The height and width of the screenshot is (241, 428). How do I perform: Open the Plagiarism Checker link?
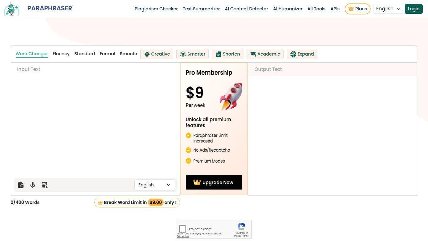coord(156,9)
